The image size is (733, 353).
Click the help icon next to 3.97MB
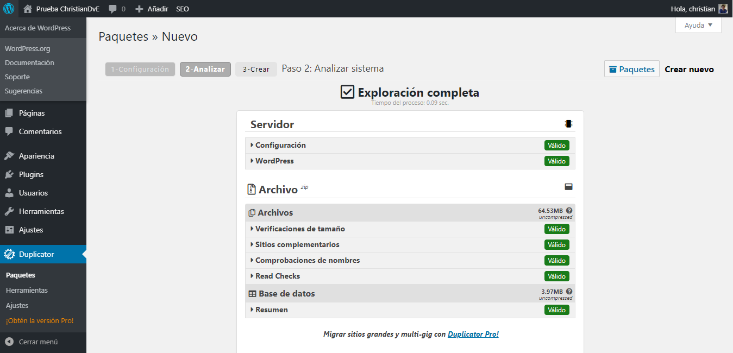pos(569,292)
